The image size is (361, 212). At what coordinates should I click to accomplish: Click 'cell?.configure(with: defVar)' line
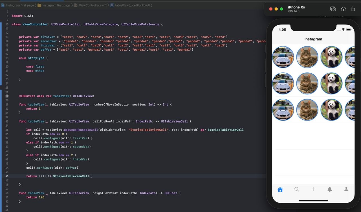[52, 168]
